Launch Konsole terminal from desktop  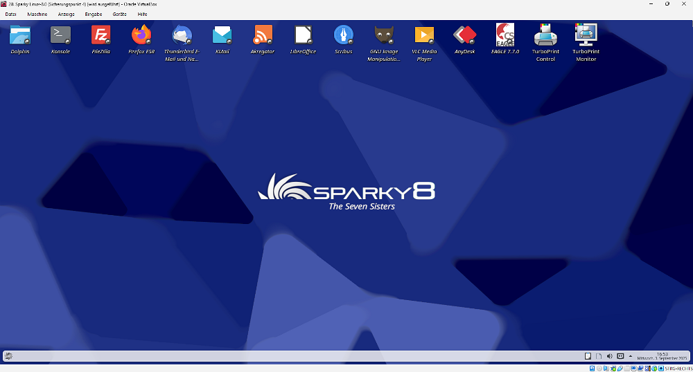coord(60,35)
